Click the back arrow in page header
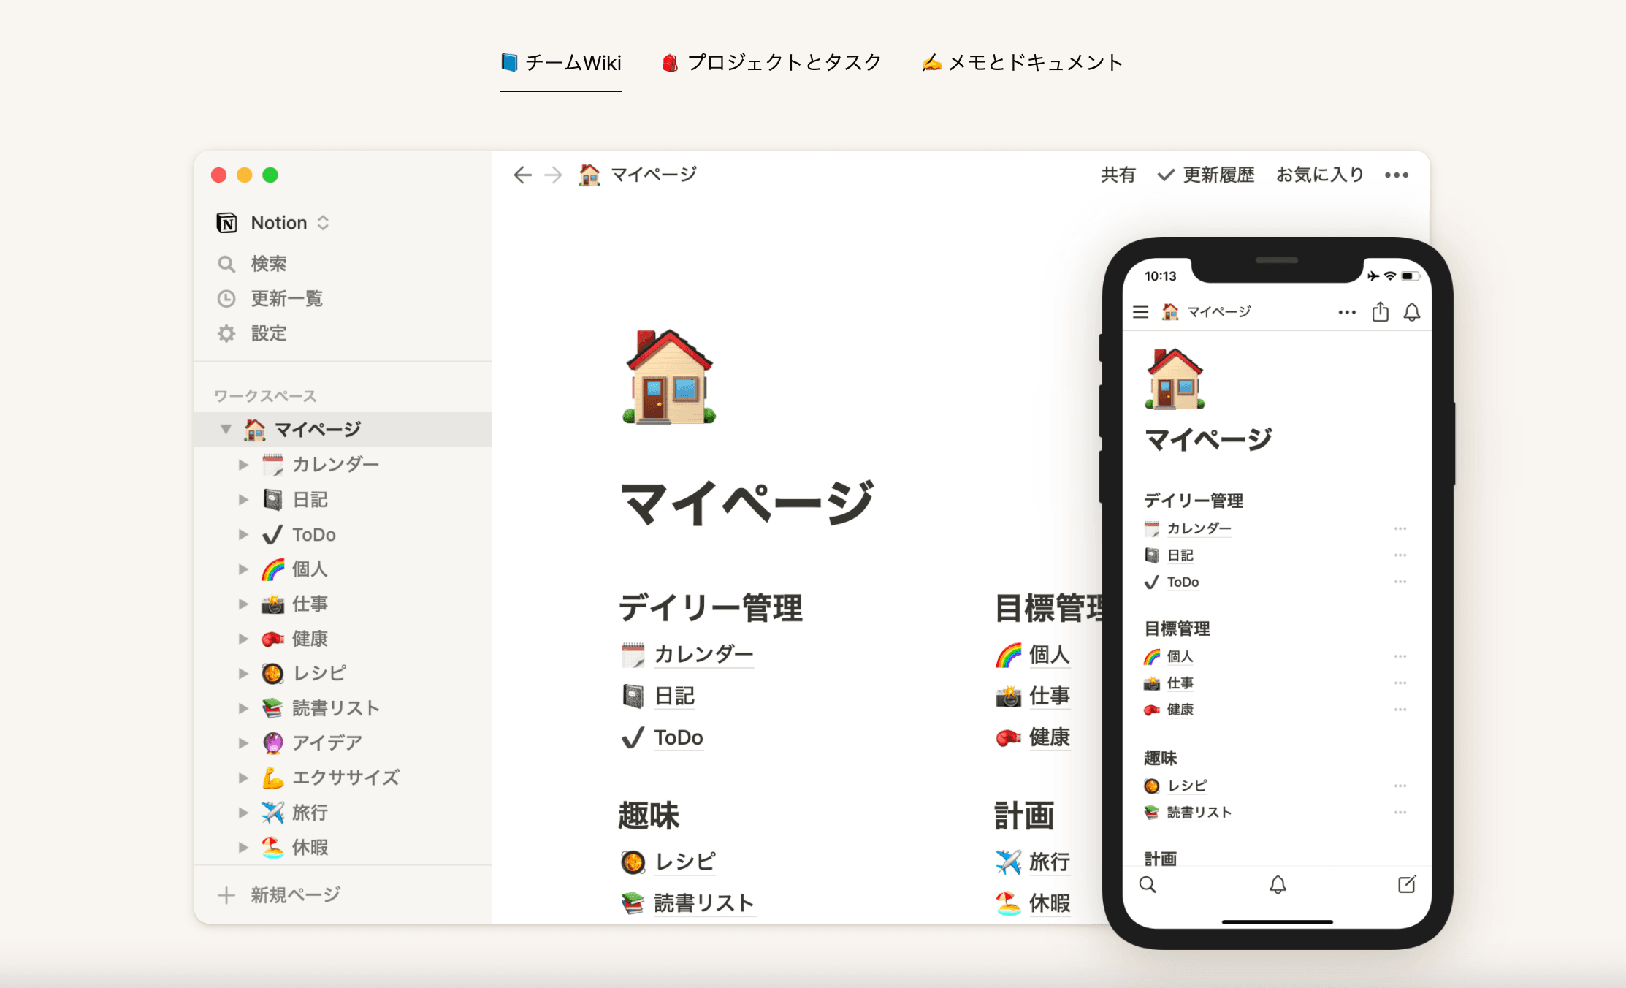The width and height of the screenshot is (1626, 988). 522,175
